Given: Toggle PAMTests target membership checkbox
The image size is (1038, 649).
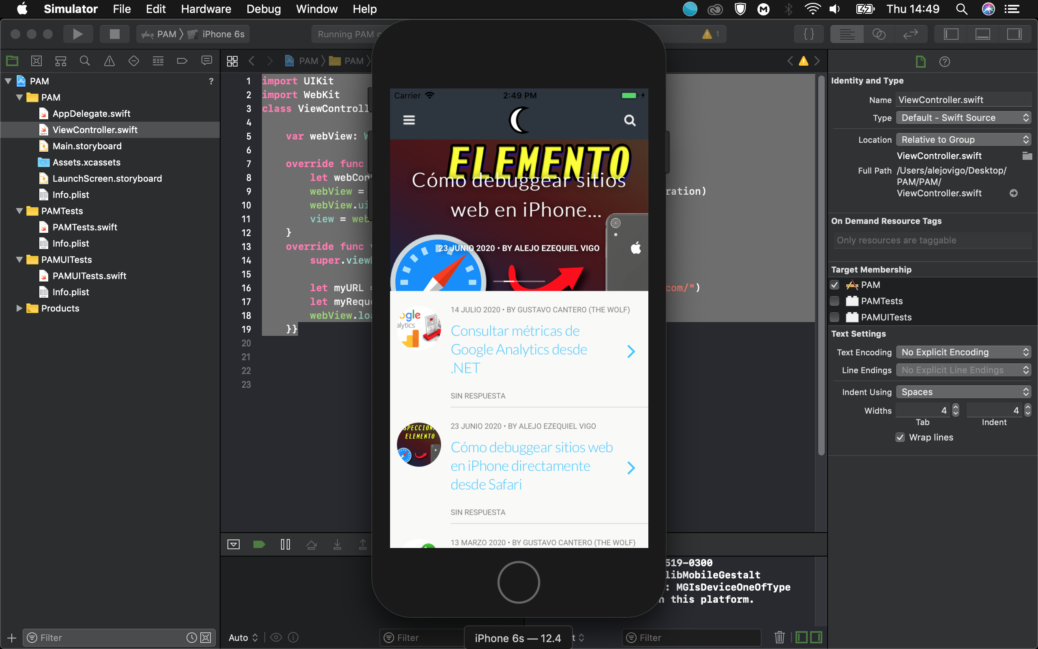Looking at the screenshot, I should (x=835, y=301).
